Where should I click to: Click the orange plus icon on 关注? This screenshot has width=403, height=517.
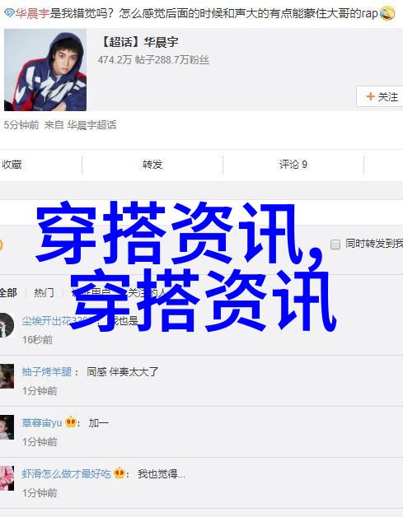pos(370,96)
